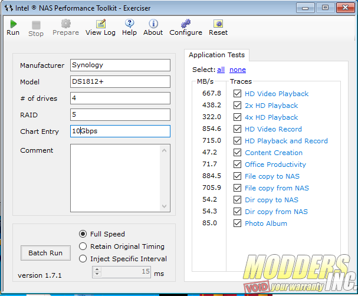Image resolution: width=358 pixels, height=296 pixels.
Task: Uncheck 2x HD Playback trace
Action: (x=237, y=106)
